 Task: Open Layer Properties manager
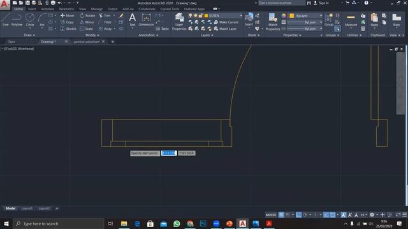[x=179, y=22]
